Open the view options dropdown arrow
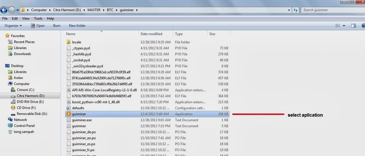 pyautogui.click(x=344, y=26)
